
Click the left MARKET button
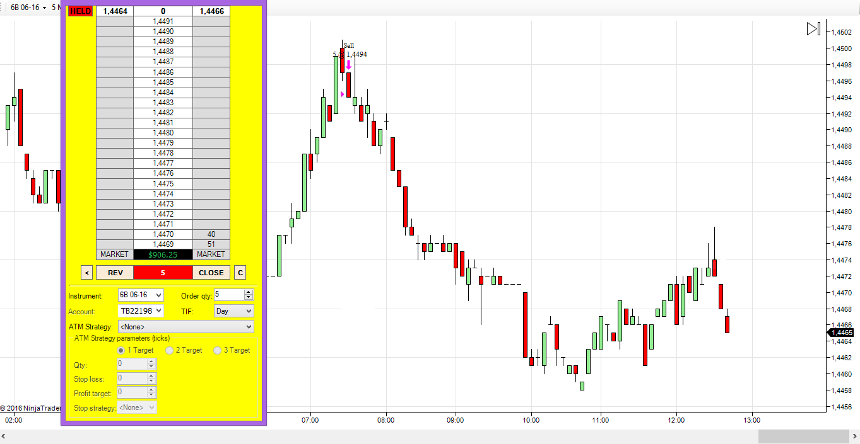(x=114, y=254)
